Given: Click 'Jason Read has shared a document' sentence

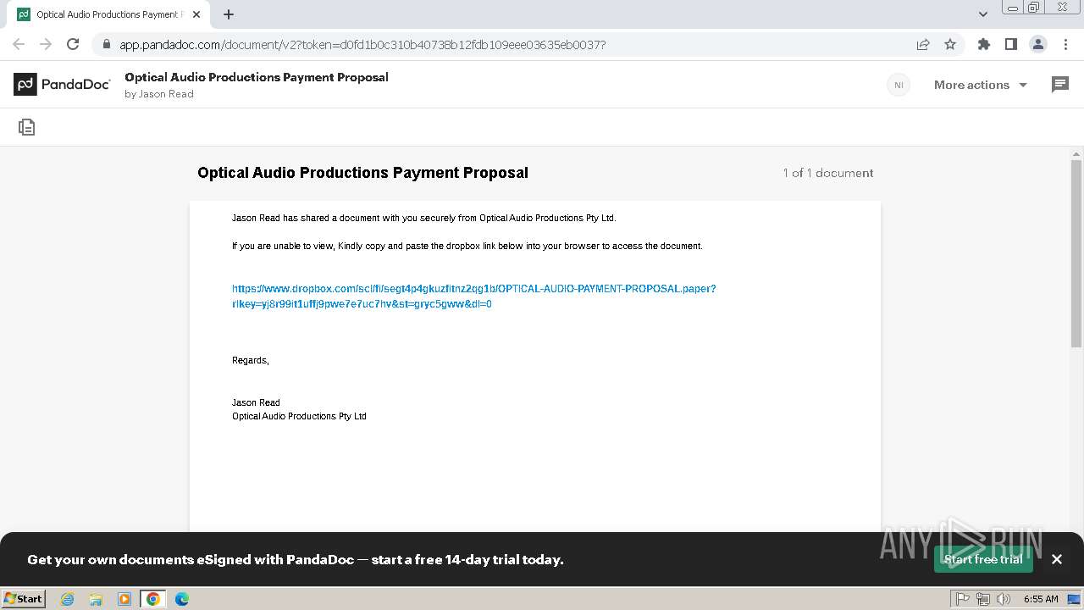Looking at the screenshot, I should point(424,218).
